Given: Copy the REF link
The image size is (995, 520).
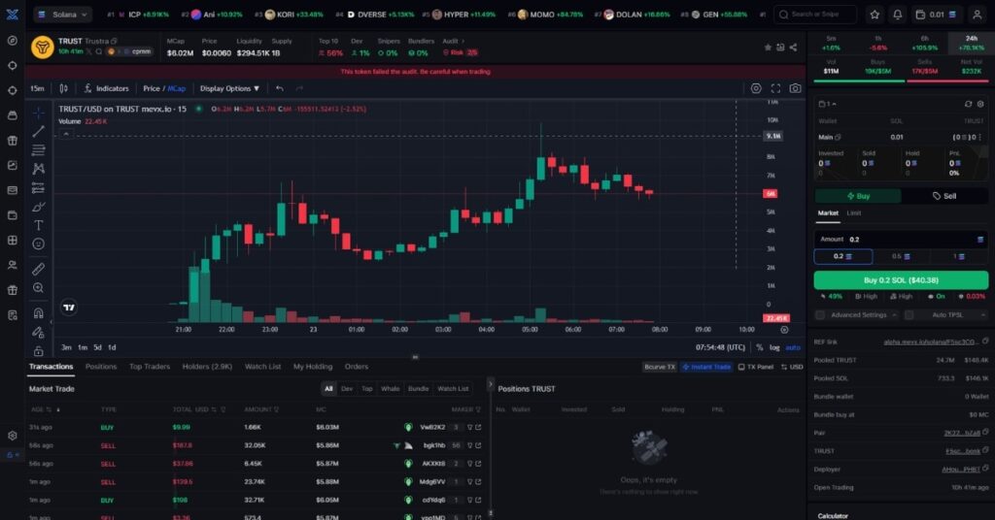Looking at the screenshot, I should tap(985, 341).
